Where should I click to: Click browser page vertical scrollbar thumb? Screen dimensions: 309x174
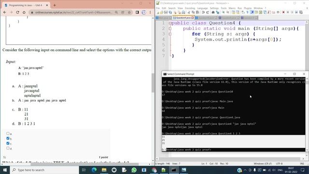(153, 83)
